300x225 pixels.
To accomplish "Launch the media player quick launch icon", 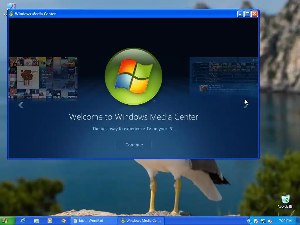I will point(50,221).
